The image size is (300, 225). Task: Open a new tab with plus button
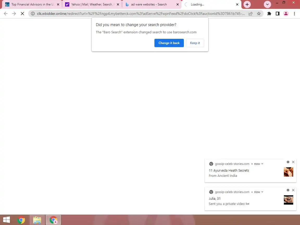pyautogui.click(x=247, y=4)
